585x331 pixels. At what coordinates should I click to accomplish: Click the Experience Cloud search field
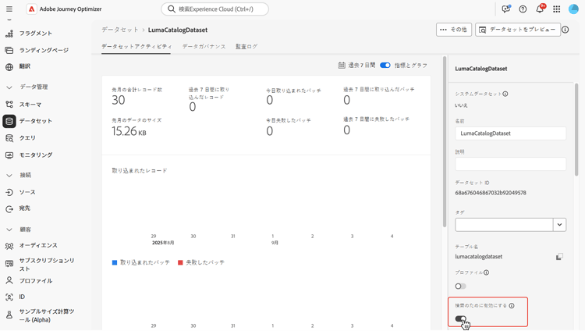point(215,9)
